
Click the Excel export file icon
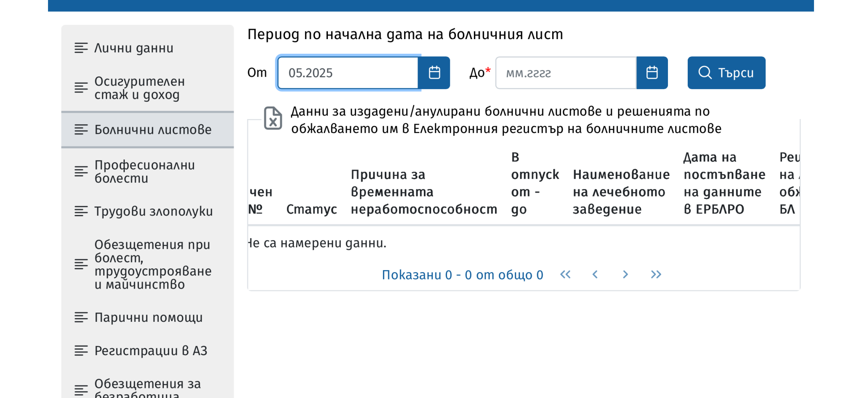pyautogui.click(x=273, y=118)
